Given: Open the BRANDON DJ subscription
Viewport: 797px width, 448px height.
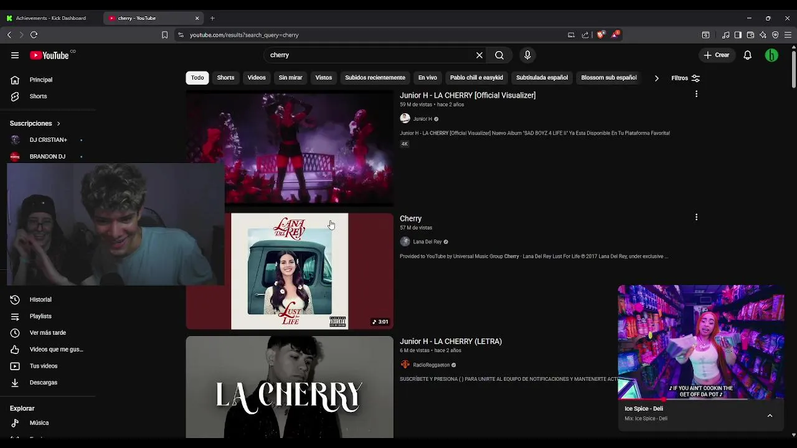Looking at the screenshot, I should click(47, 157).
